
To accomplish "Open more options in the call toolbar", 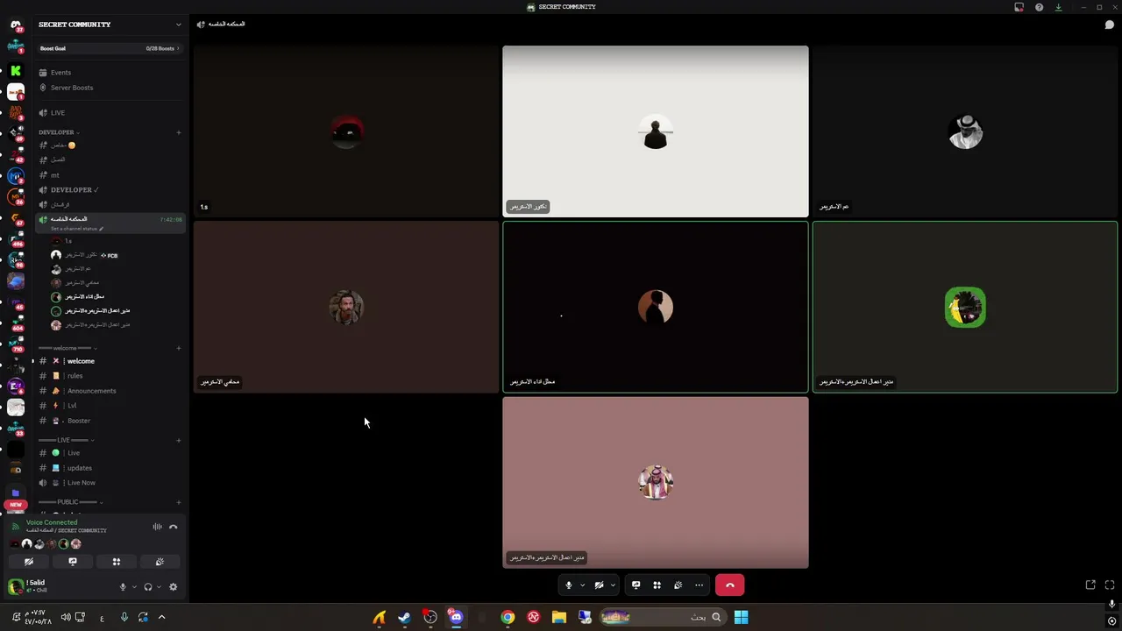I will pos(699,585).
